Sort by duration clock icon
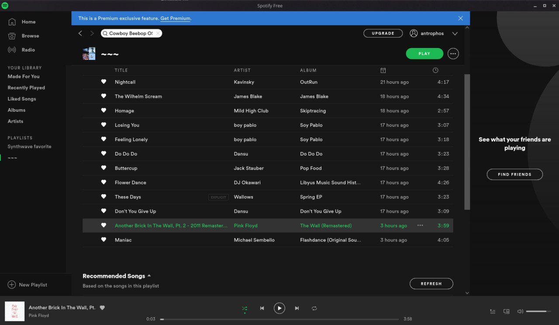This screenshot has width=559, height=325. pyautogui.click(x=435, y=70)
